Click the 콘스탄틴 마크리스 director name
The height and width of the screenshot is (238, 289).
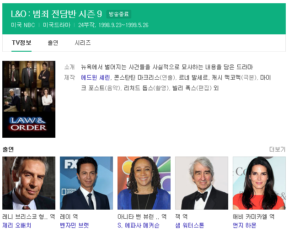137,78
